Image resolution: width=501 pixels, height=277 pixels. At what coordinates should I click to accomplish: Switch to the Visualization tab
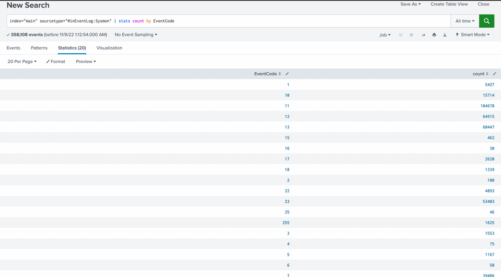(x=109, y=48)
